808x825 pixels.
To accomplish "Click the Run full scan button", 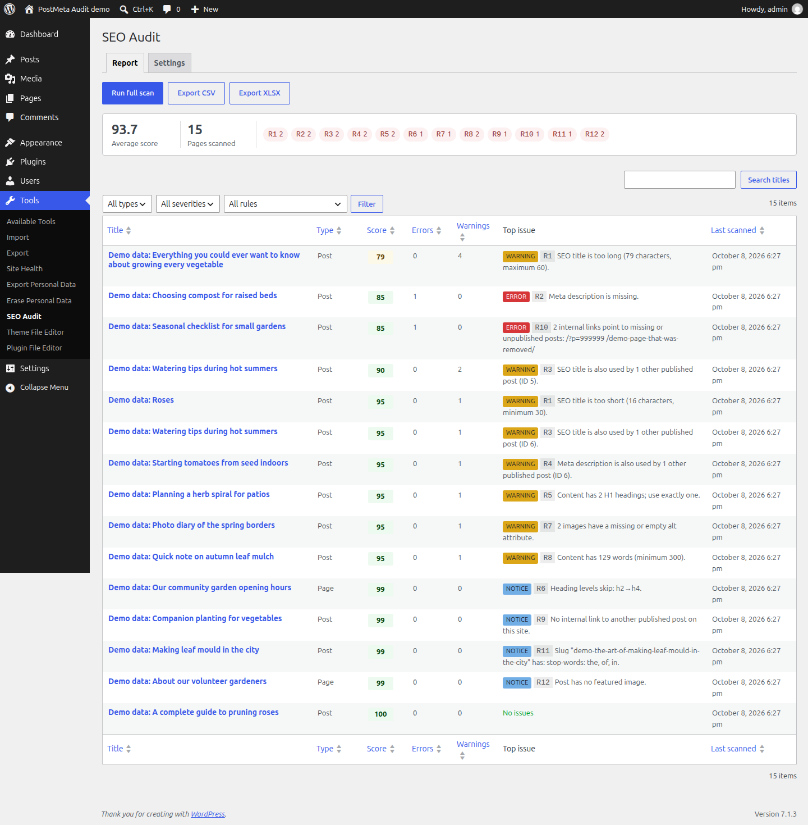I will pyautogui.click(x=132, y=93).
